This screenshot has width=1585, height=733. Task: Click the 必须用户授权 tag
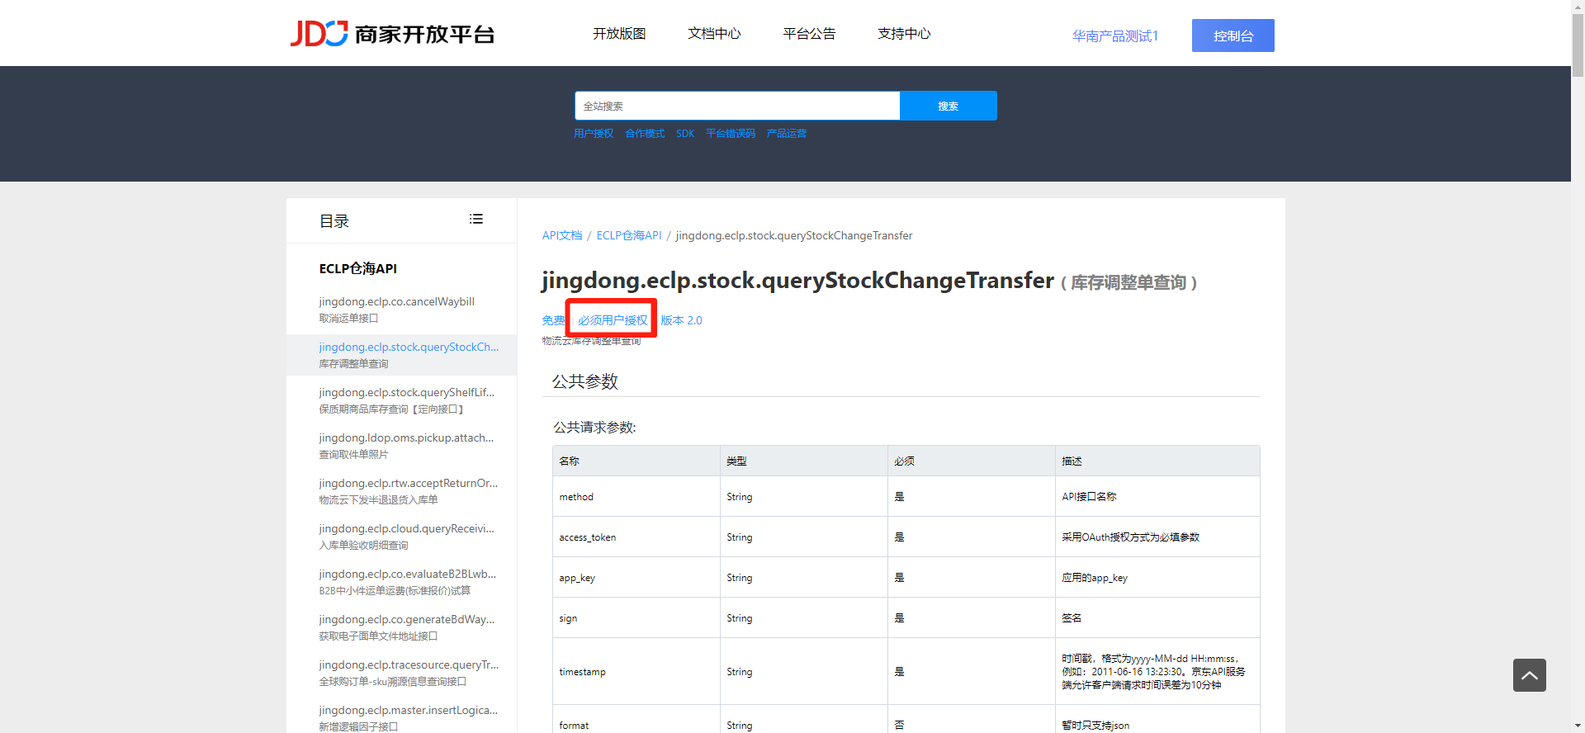613,320
